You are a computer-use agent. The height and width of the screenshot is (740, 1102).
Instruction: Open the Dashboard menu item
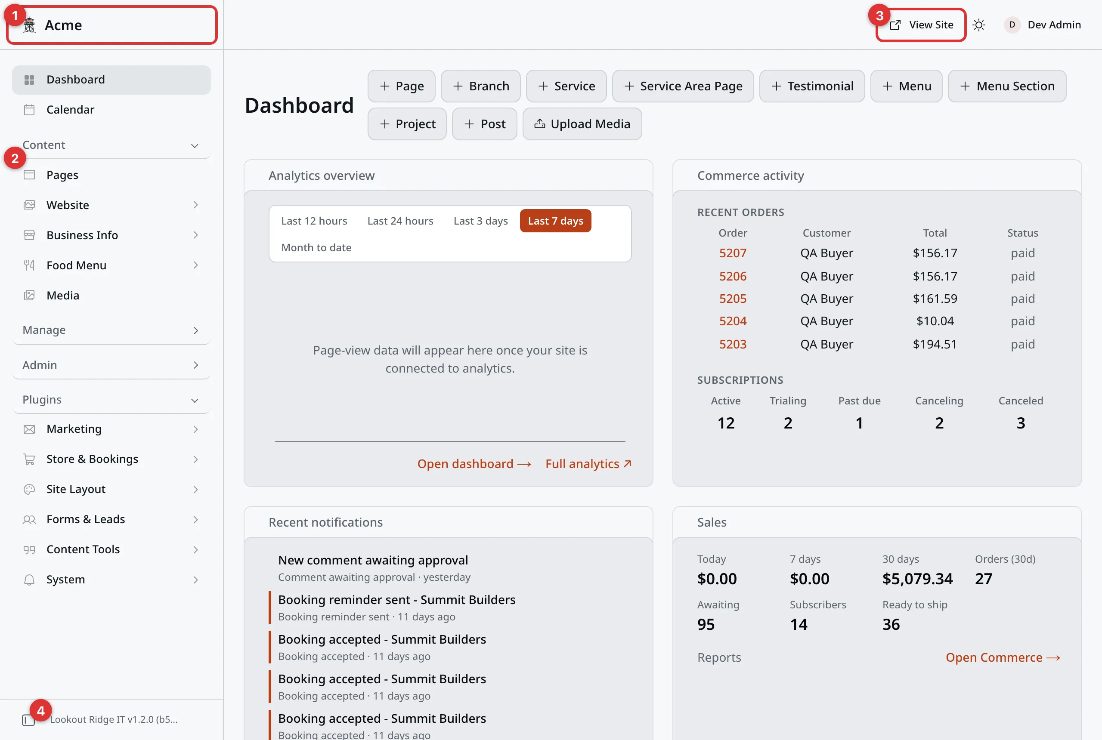point(111,80)
